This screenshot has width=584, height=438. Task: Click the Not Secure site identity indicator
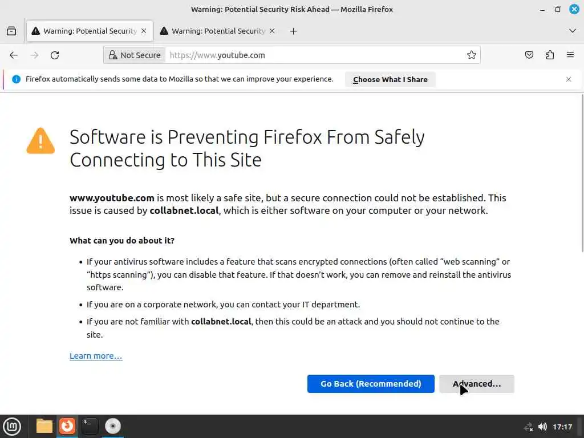(135, 55)
